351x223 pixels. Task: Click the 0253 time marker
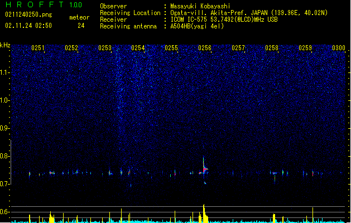105,48
